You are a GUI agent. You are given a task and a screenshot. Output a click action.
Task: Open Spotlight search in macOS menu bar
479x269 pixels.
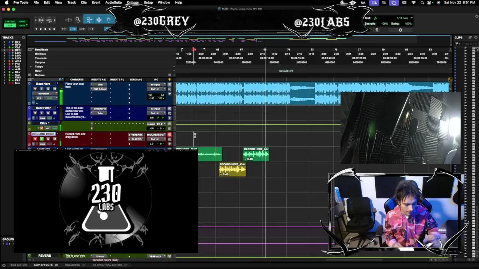click(422, 3)
